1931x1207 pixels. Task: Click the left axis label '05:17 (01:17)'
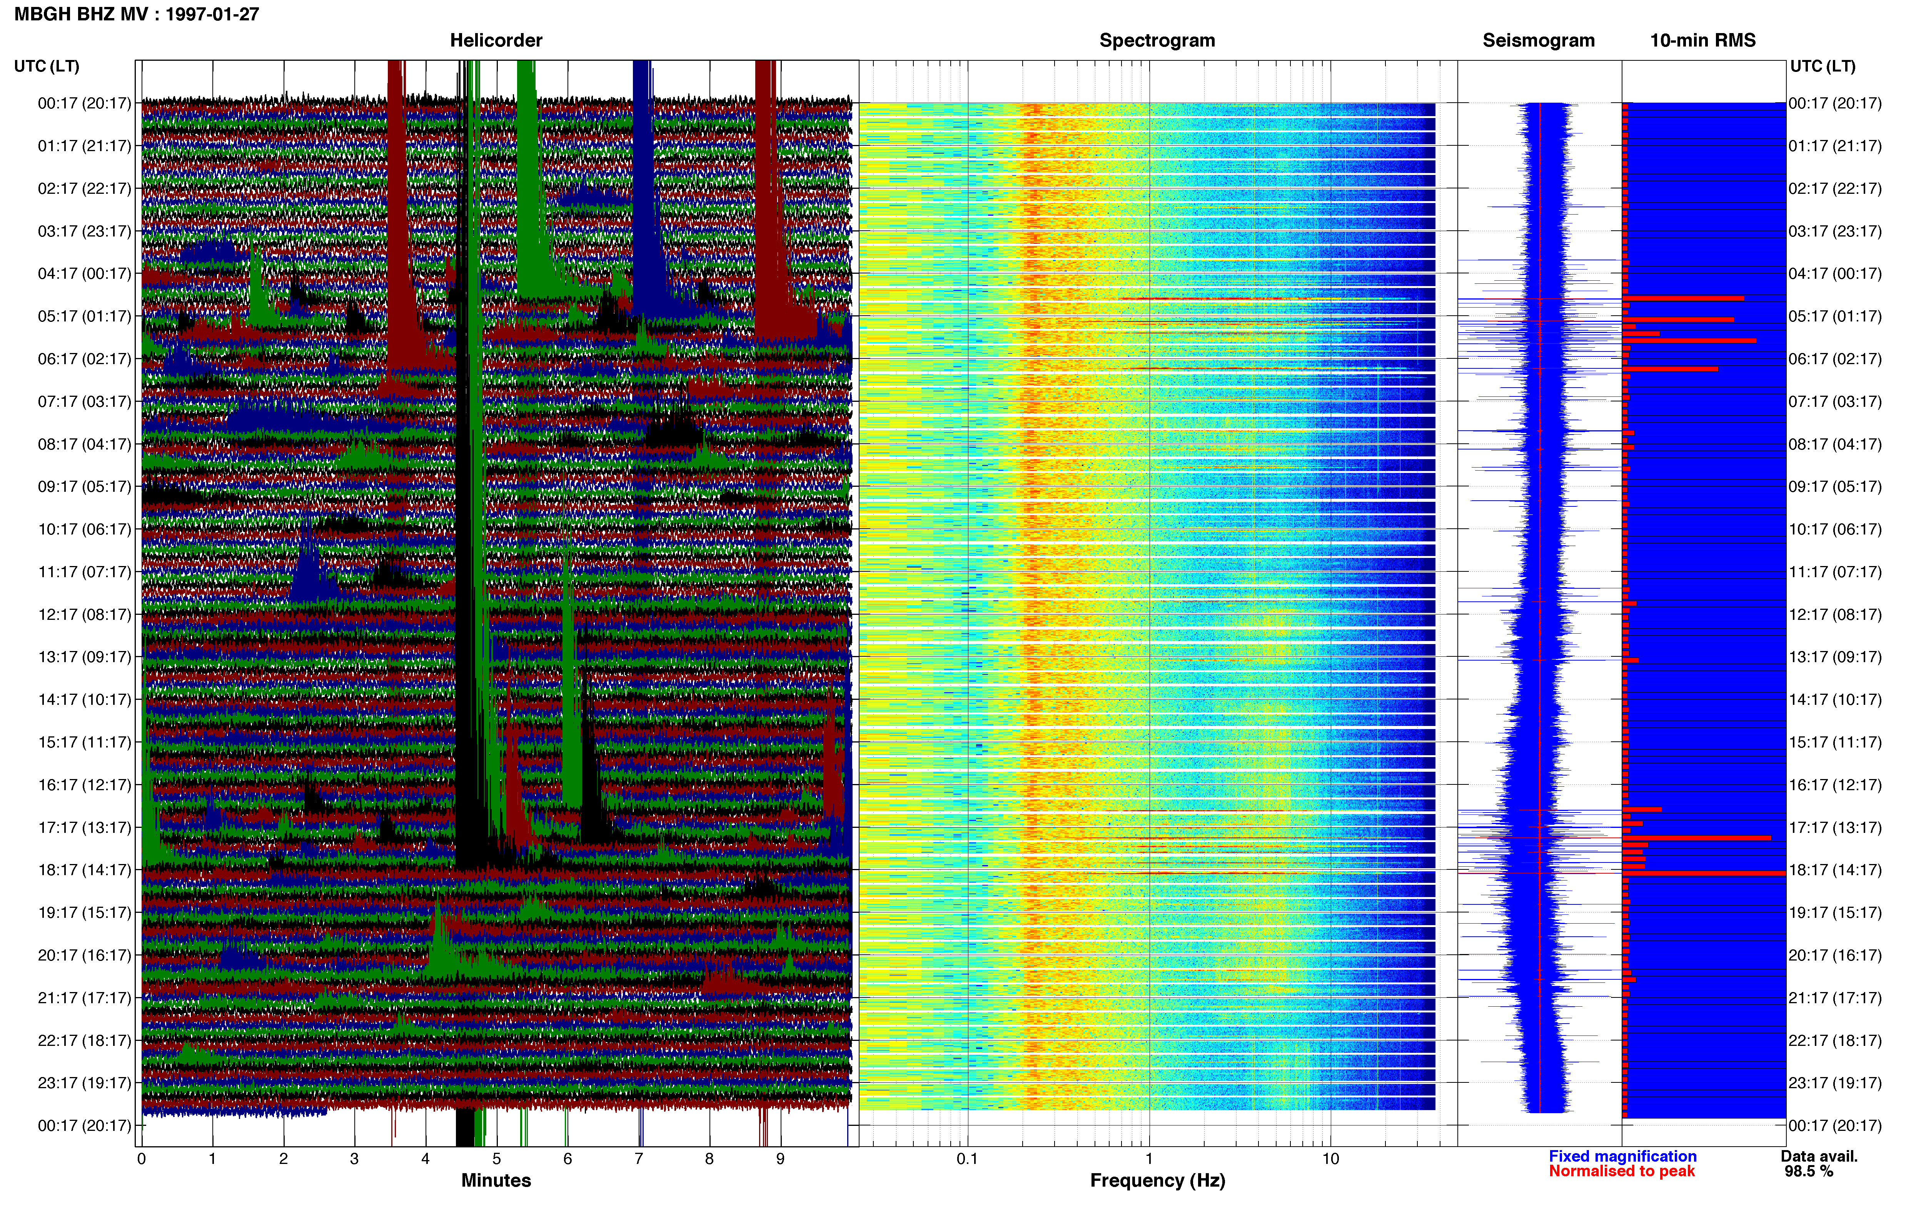point(85,316)
